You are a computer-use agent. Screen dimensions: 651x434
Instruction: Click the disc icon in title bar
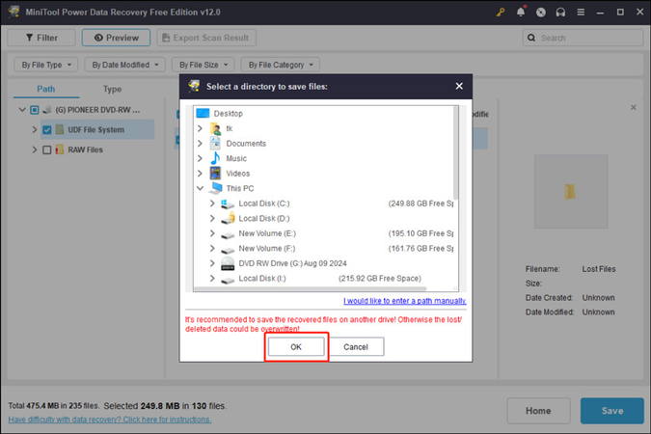(540, 13)
